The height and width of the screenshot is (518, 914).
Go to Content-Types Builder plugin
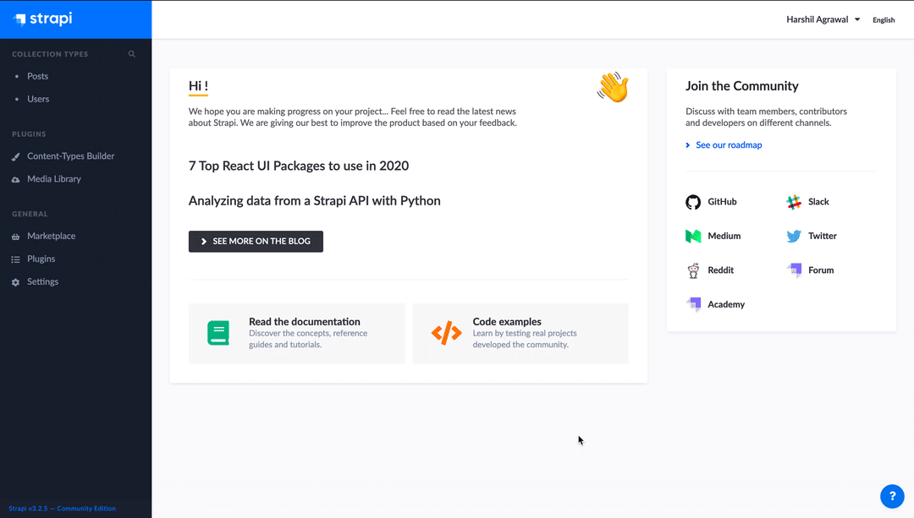click(70, 156)
